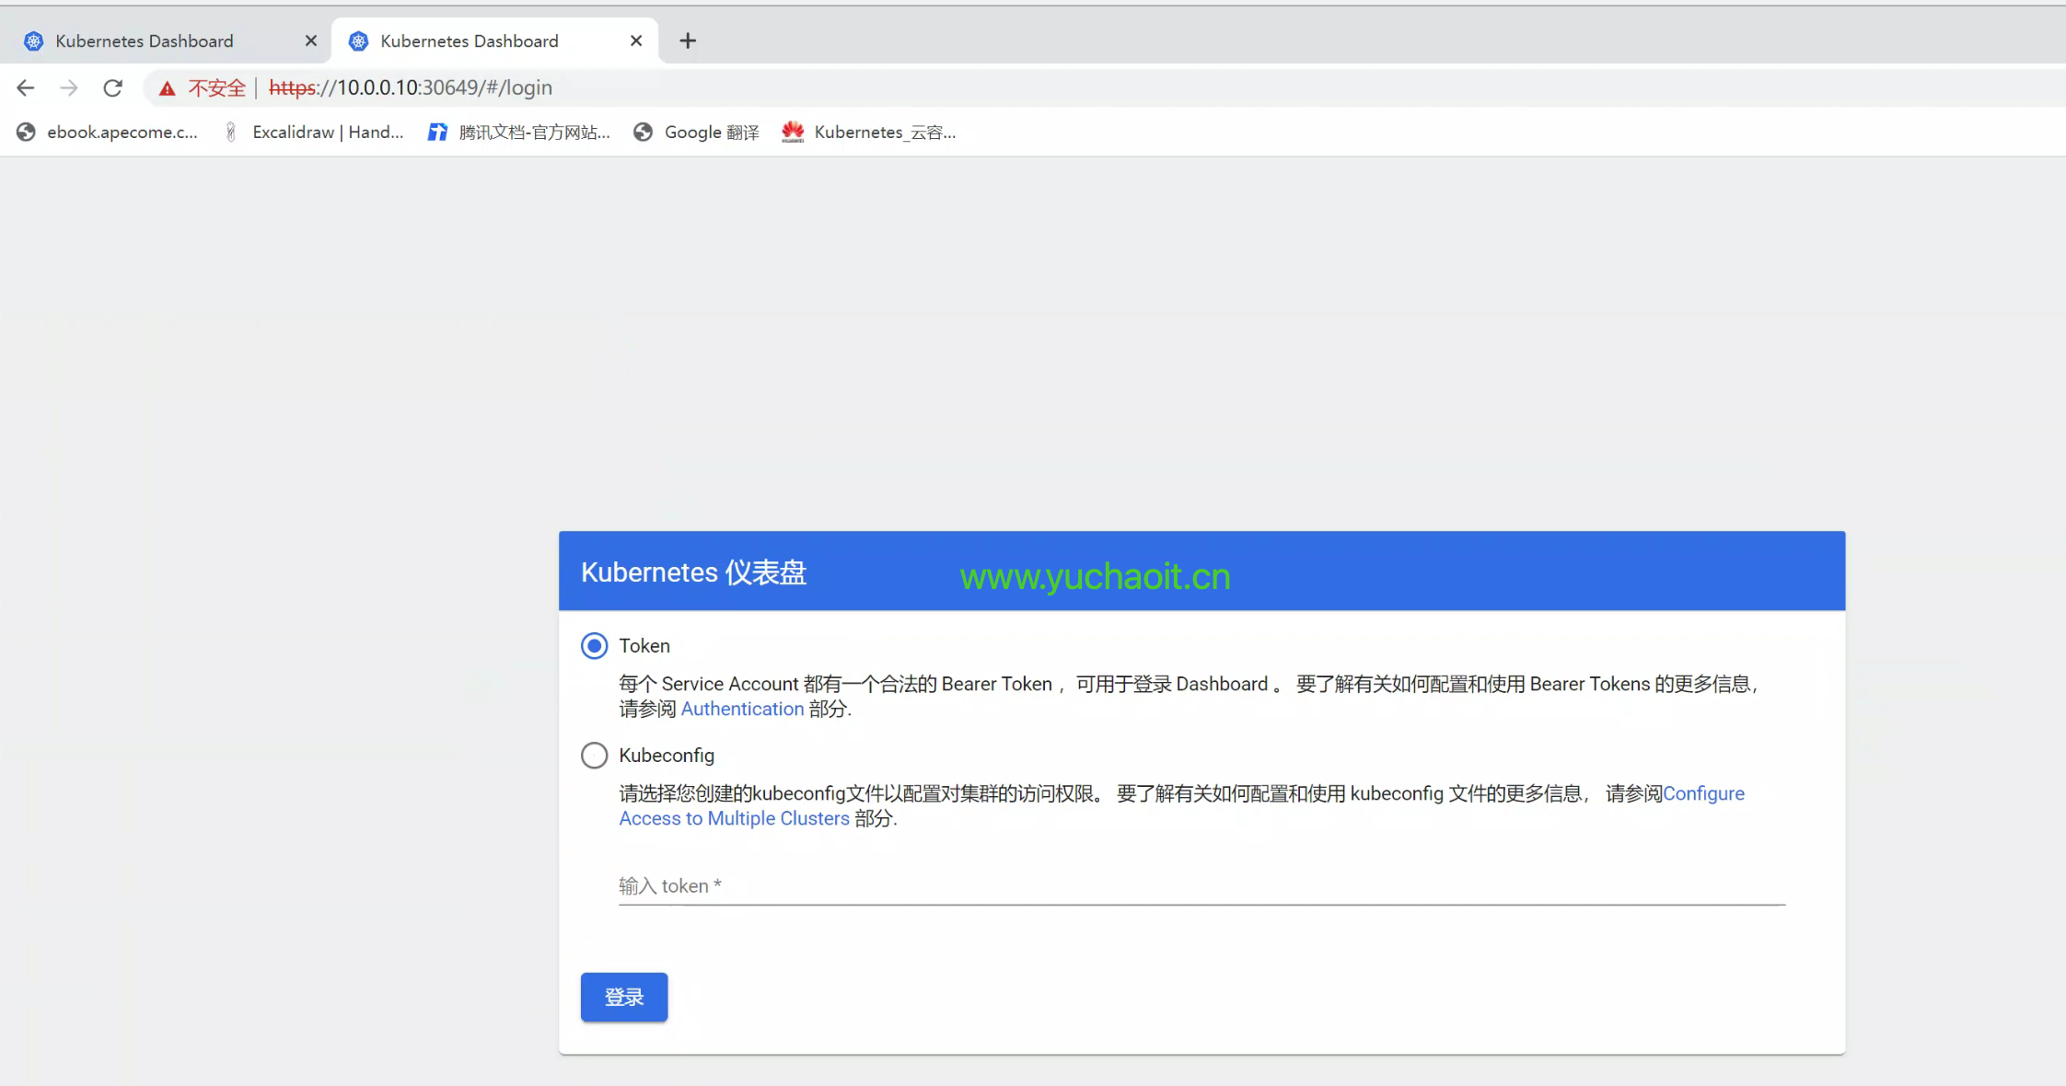Viewport: 2066px width, 1086px height.
Task: Click the second Kubernetes Dashboard tab
Action: pos(470,40)
